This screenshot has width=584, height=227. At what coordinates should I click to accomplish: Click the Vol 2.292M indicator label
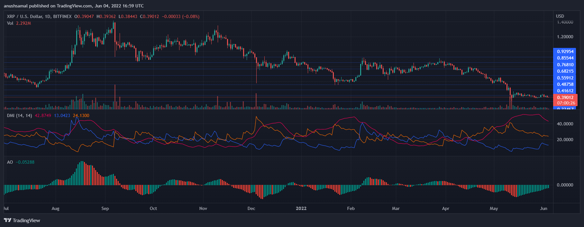19,23
